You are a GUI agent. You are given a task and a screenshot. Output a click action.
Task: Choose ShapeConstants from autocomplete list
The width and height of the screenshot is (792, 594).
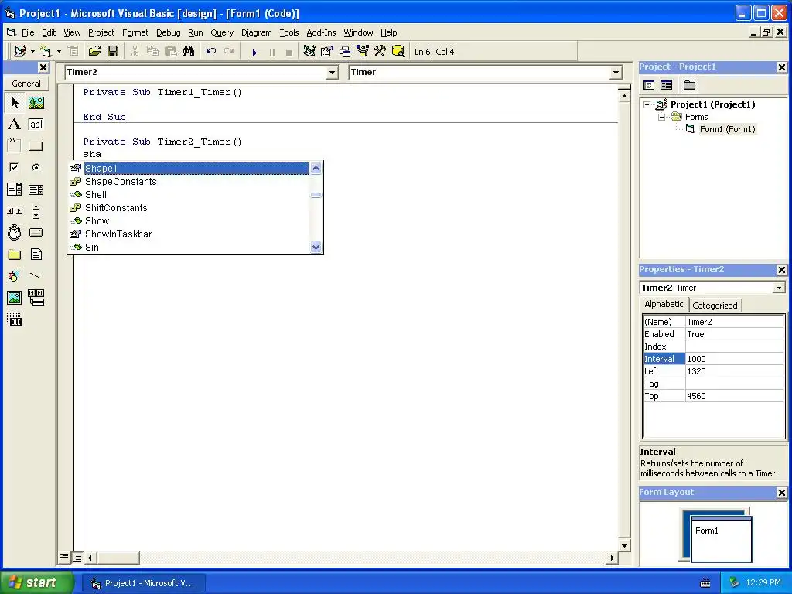coord(121,181)
